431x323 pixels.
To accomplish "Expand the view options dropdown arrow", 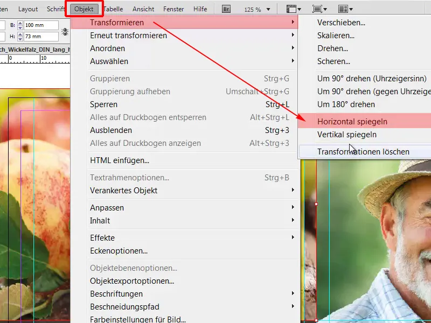I will (300, 9).
